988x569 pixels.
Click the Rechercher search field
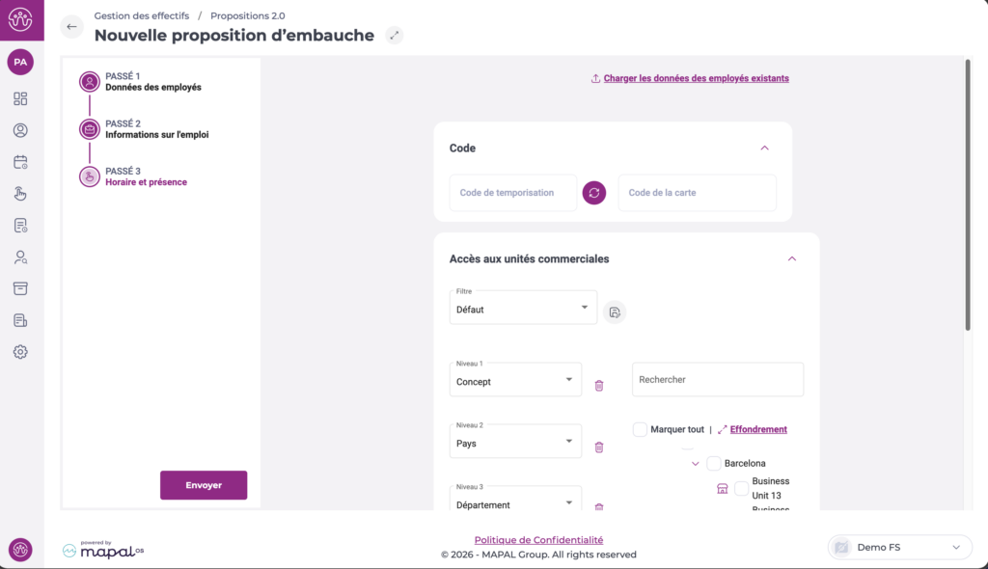pos(717,380)
